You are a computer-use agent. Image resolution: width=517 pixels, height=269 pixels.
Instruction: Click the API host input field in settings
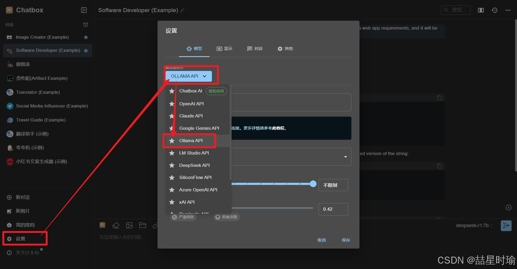[291, 102]
